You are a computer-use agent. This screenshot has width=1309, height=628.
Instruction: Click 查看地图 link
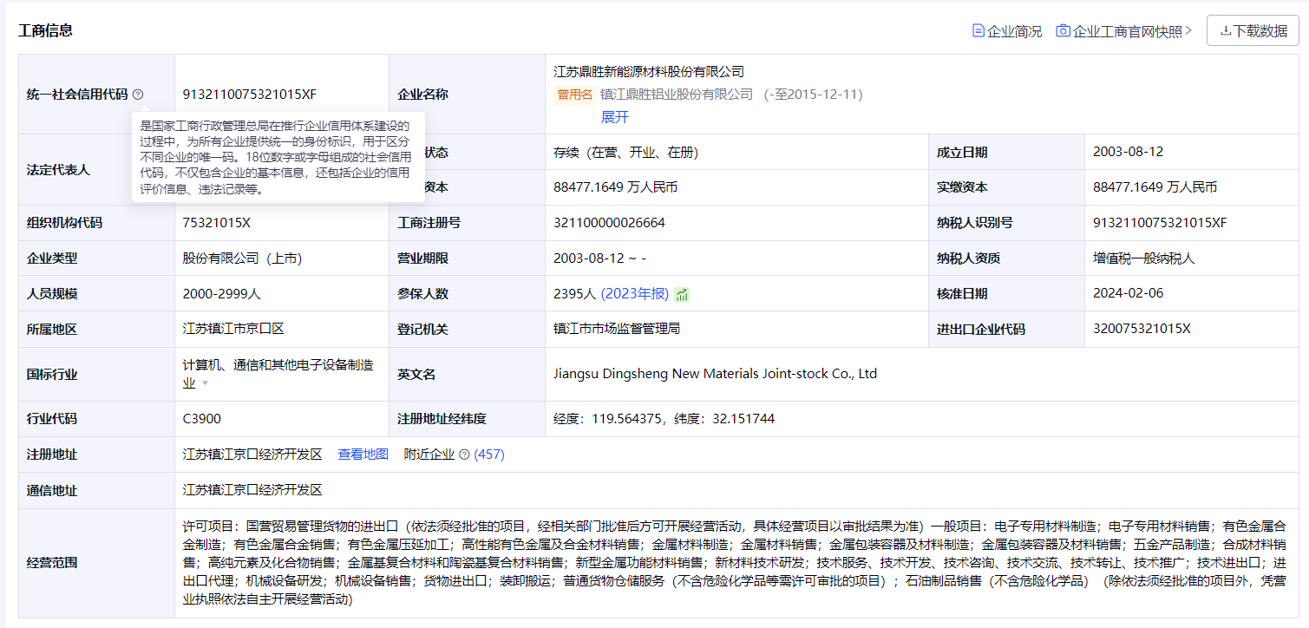pos(363,455)
